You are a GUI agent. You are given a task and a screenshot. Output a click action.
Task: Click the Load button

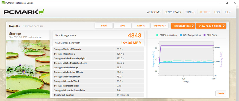click(104, 26)
